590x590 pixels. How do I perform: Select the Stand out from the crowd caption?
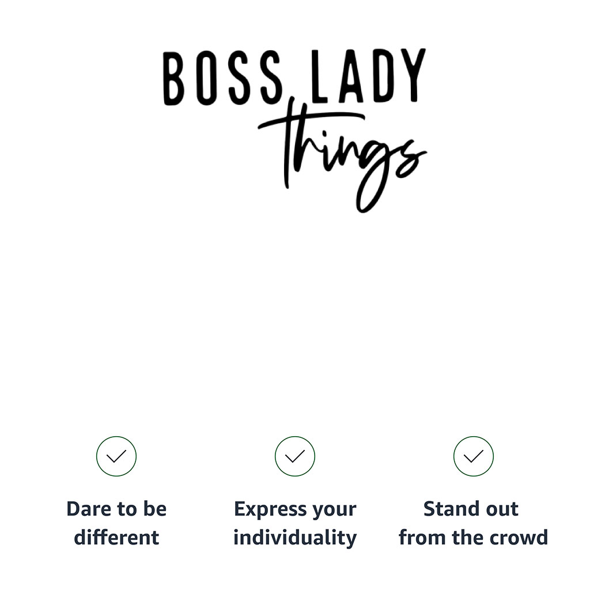click(x=474, y=523)
